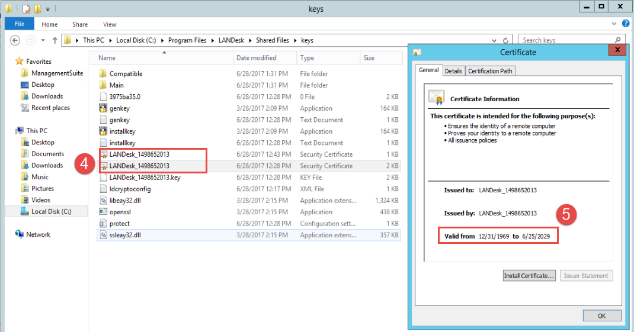Screen dimensions: 634x332
Task: Open the File menu tab
Action: click(x=20, y=24)
